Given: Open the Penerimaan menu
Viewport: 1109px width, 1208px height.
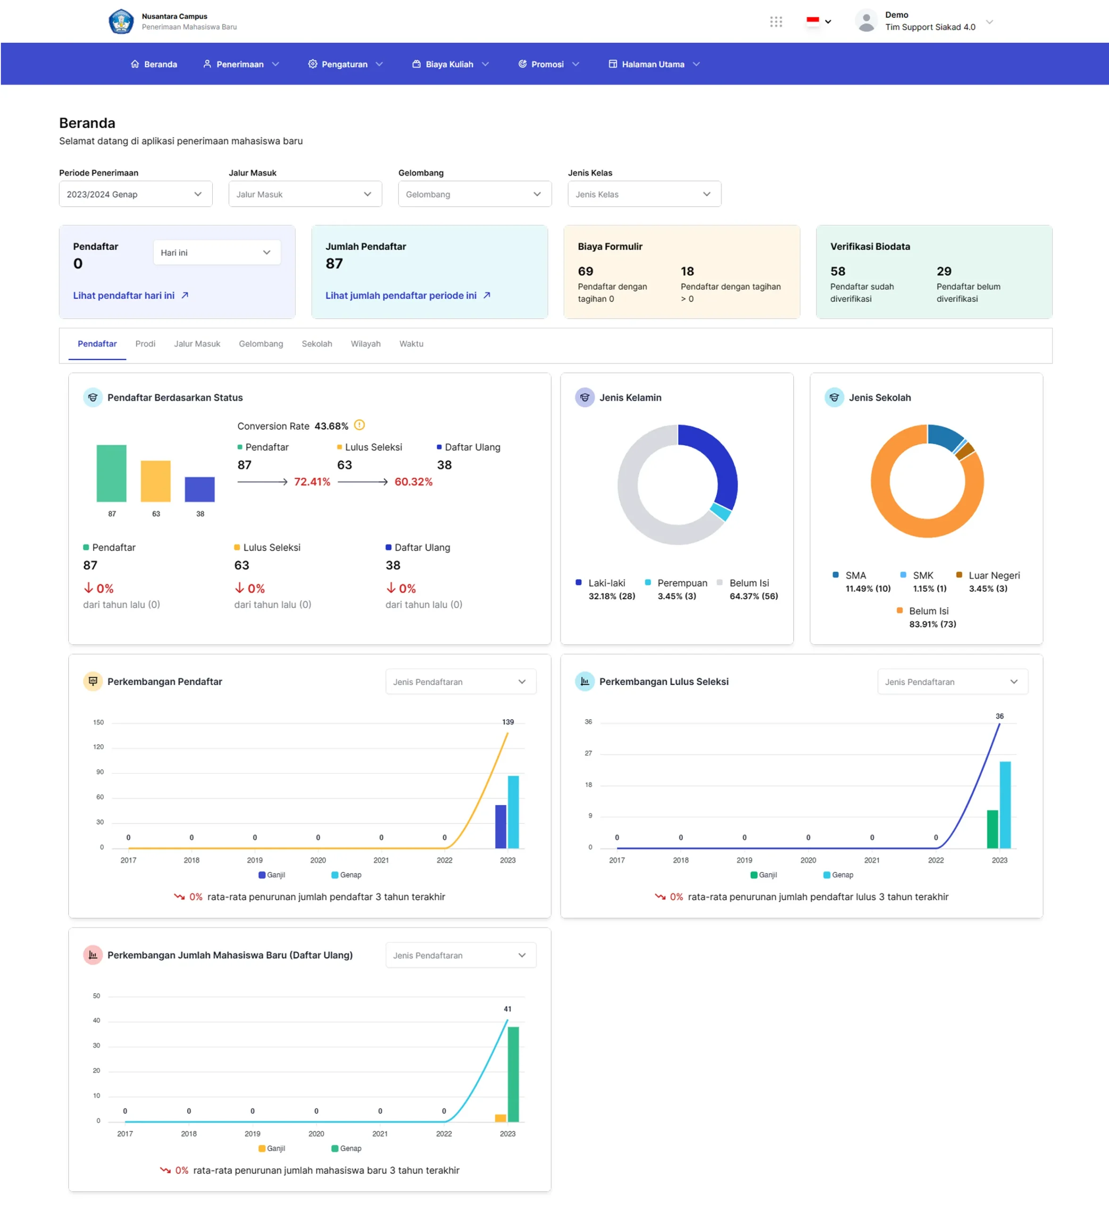Looking at the screenshot, I should pyautogui.click(x=240, y=64).
